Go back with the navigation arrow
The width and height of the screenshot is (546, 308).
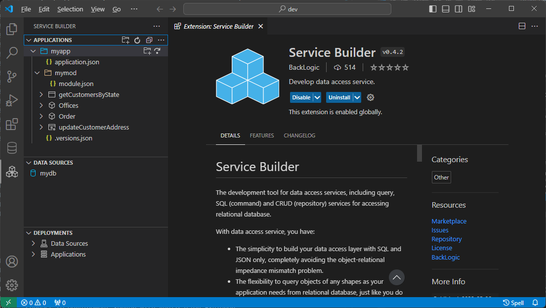point(160,9)
